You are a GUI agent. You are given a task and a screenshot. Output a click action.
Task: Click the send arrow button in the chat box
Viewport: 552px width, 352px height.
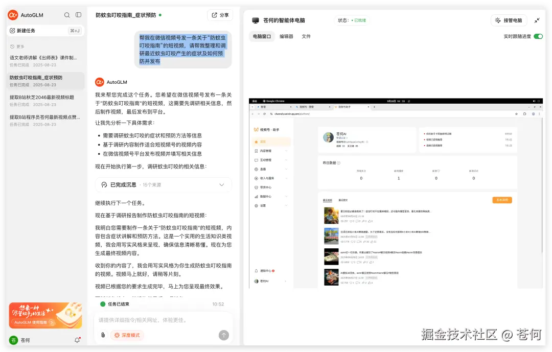(x=223, y=335)
